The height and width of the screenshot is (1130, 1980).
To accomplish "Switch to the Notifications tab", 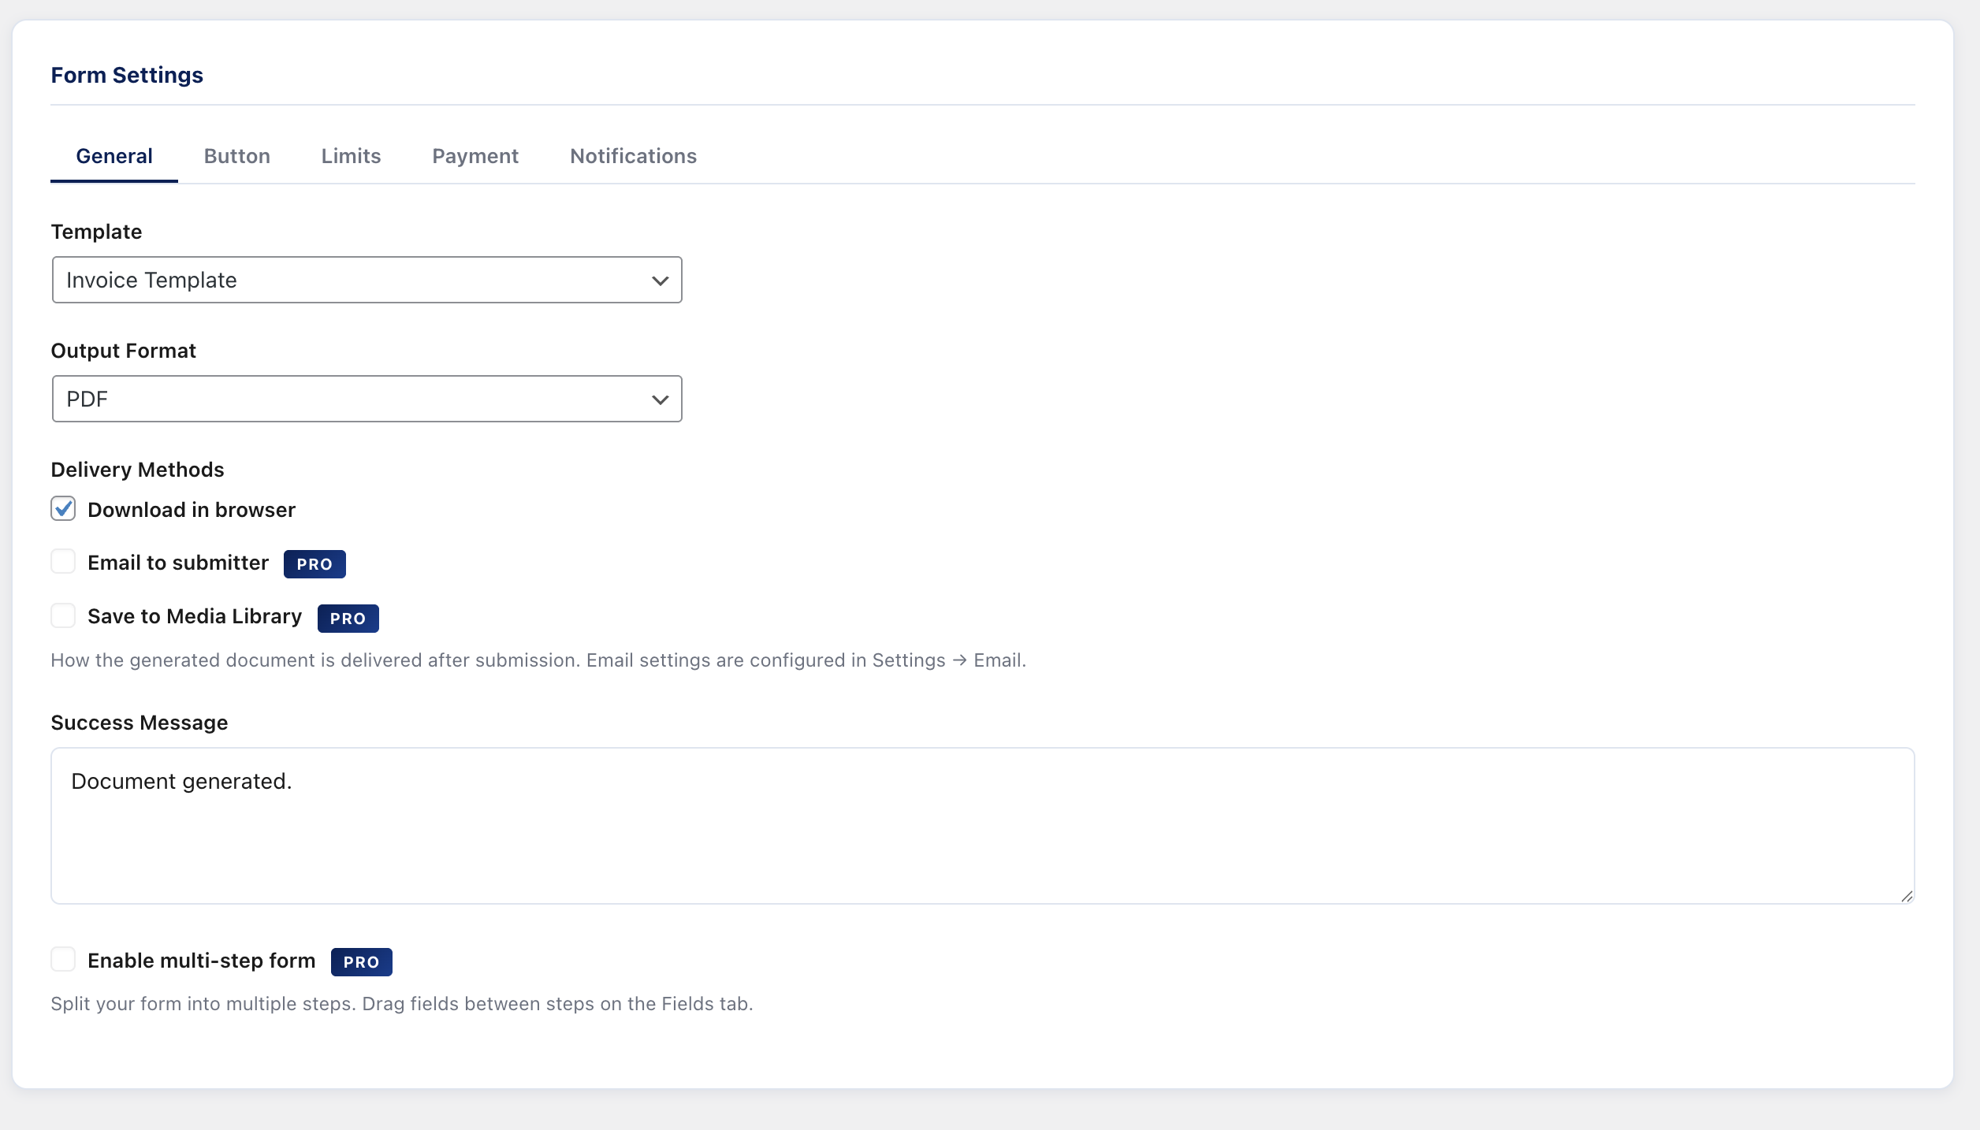I will [633, 155].
